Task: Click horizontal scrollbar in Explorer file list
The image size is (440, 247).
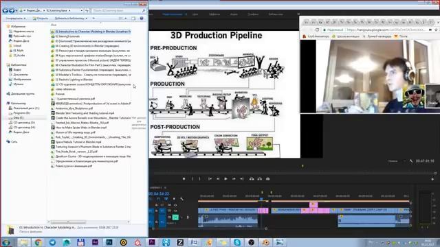Action: tap(68, 222)
